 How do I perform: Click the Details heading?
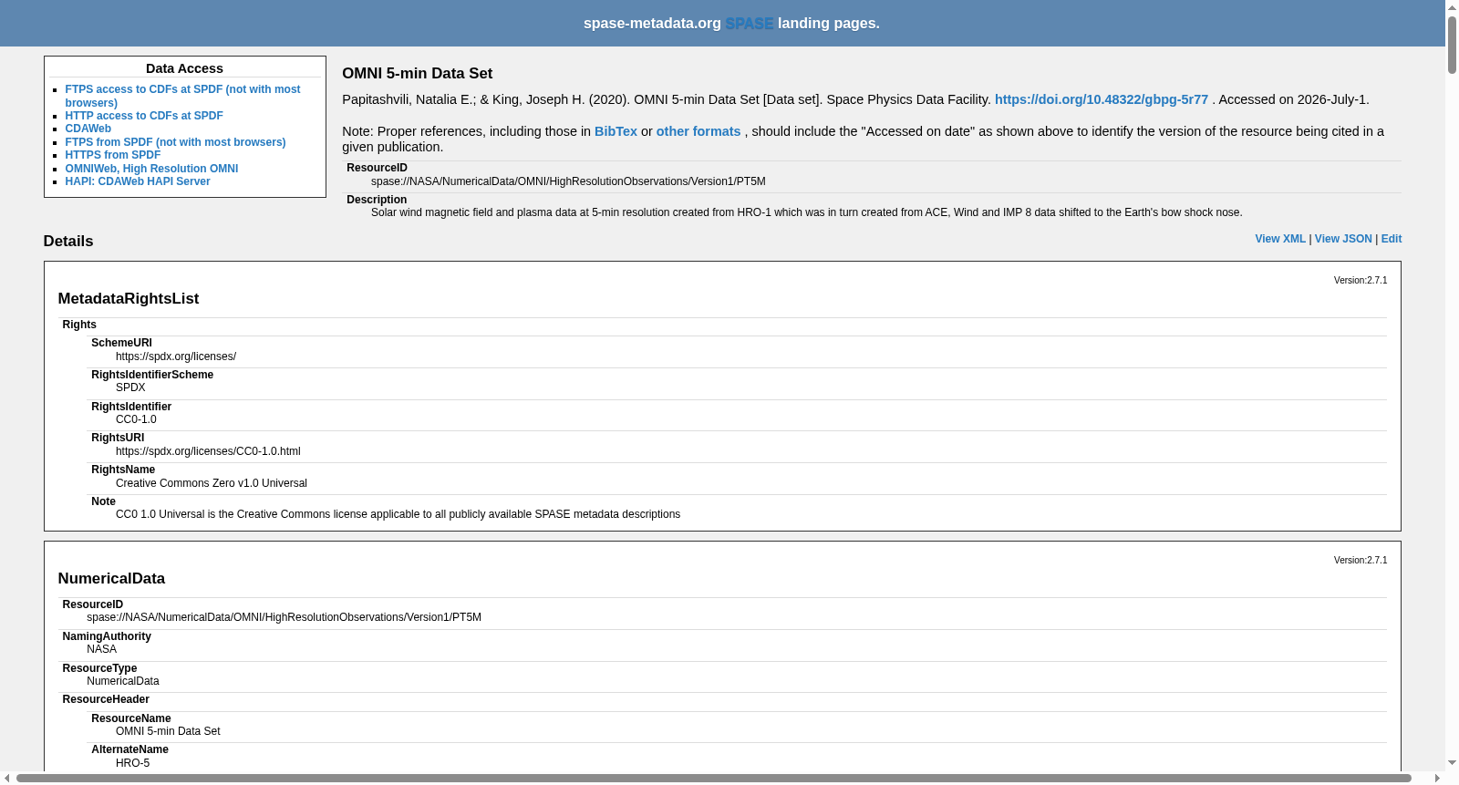tap(68, 242)
